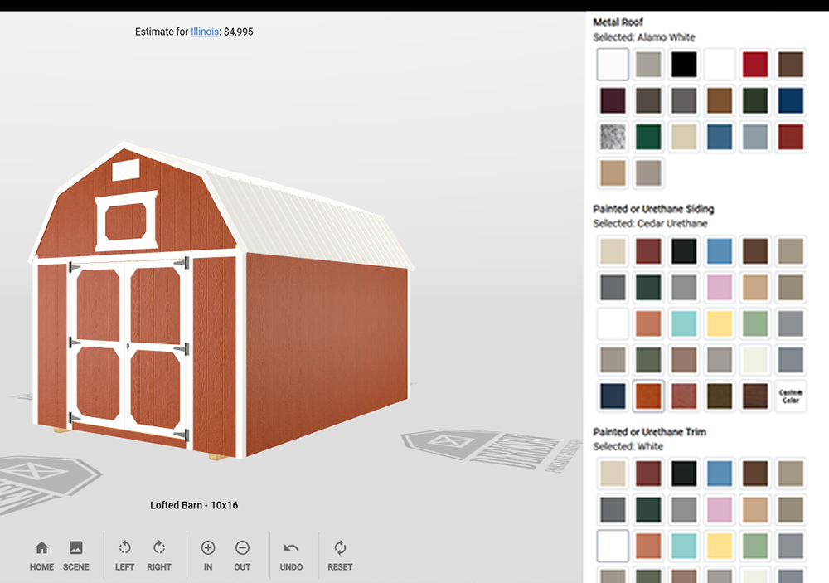Click the Home view icon
Screen dimensions: 829x583
coord(41,555)
